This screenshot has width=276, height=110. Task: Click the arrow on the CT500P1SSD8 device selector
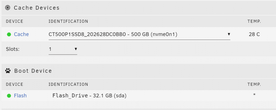coord(229,34)
